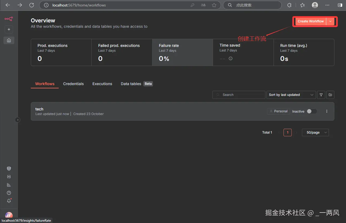Open the 50/page size dropdown
The height and width of the screenshot is (223, 346).
pos(315,133)
